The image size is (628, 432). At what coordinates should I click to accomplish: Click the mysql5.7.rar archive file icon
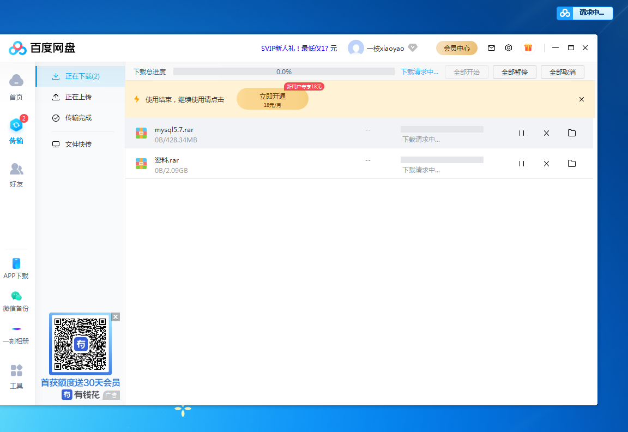pos(141,133)
